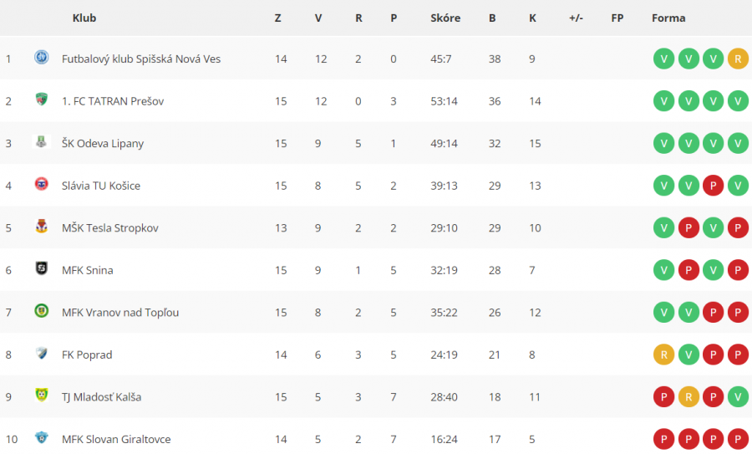This screenshot has width=752, height=454.
Task: Sort standings by the Klub column header
Action: (84, 18)
